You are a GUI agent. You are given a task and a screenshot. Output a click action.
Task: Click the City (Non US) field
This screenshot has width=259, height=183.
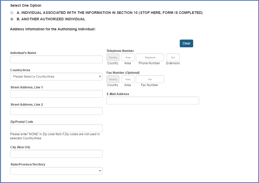[x=56, y=154]
